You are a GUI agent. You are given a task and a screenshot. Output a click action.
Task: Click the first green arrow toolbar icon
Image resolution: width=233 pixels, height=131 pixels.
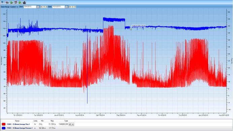coord(11,2)
